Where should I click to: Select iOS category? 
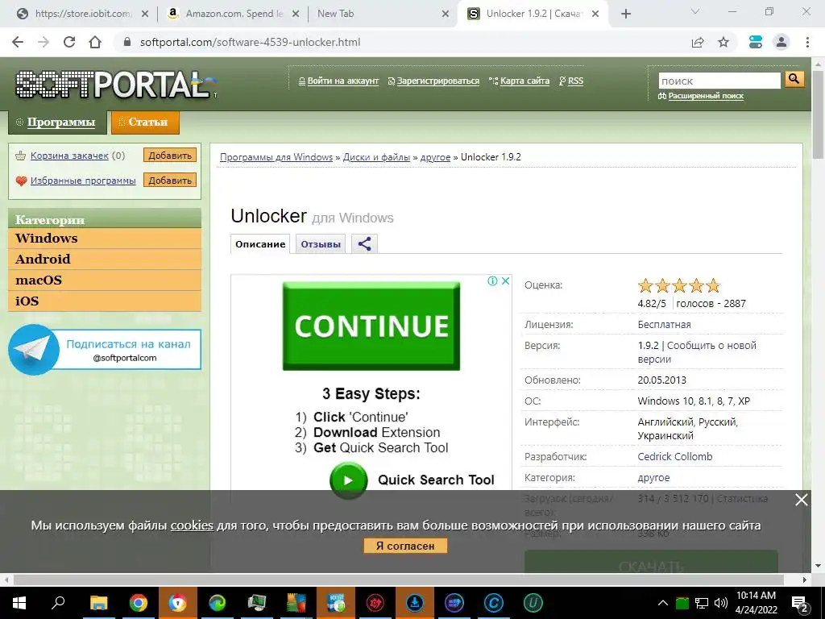click(105, 301)
